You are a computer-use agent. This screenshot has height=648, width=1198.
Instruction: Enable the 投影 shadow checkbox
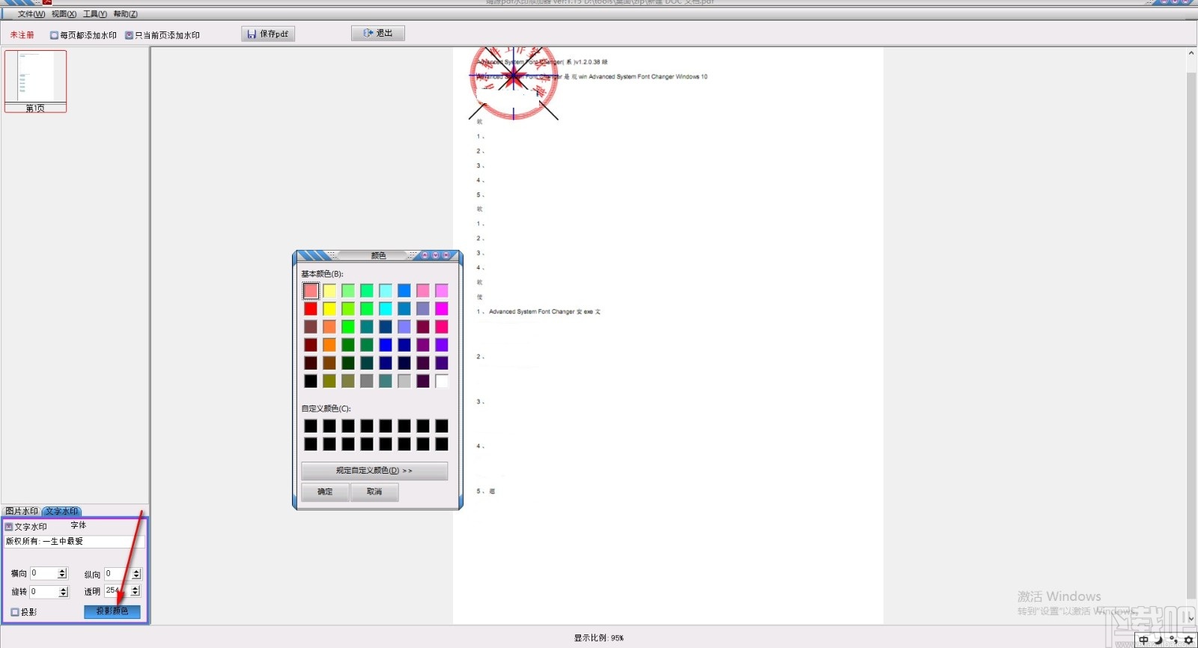pos(15,612)
